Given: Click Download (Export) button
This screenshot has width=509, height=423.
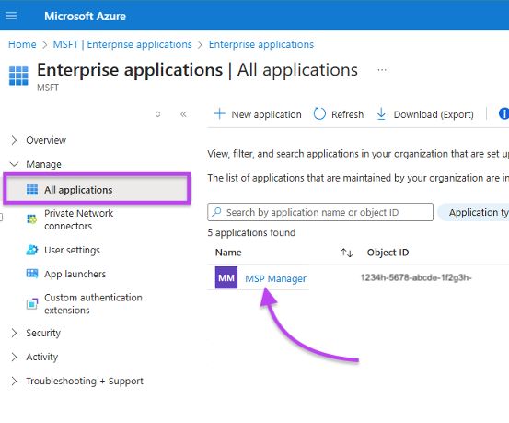Looking at the screenshot, I should [x=425, y=114].
